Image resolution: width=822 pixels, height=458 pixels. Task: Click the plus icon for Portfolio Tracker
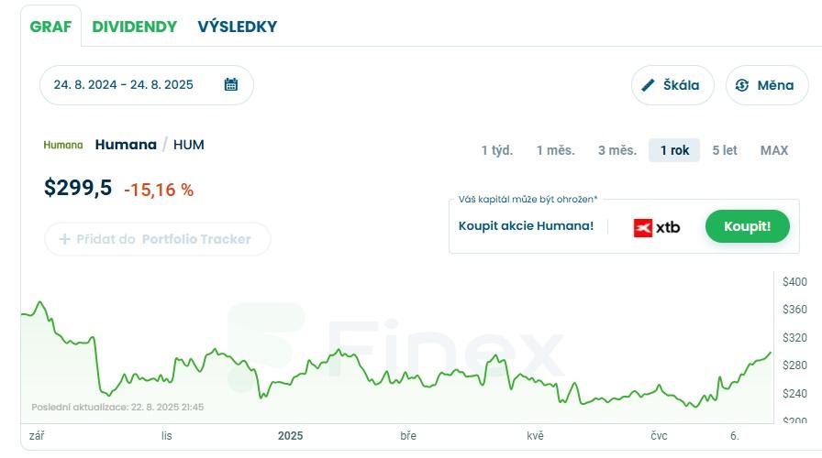click(65, 239)
